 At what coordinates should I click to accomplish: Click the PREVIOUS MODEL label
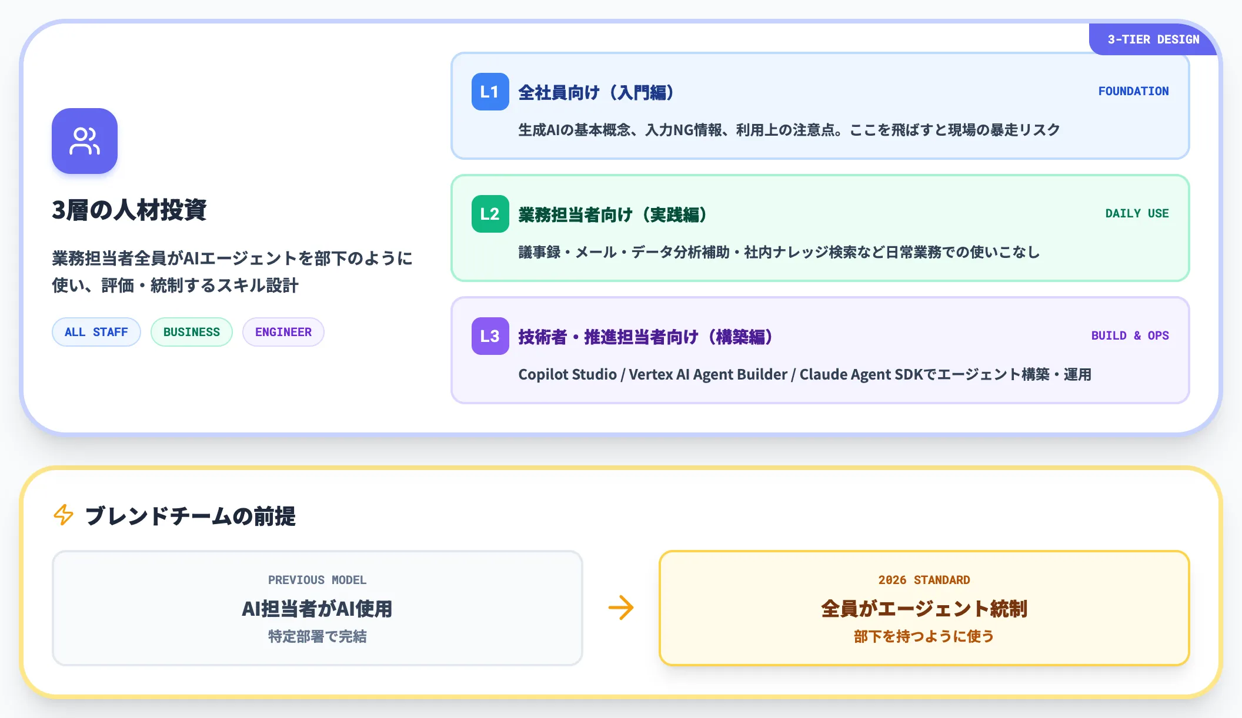point(317,580)
